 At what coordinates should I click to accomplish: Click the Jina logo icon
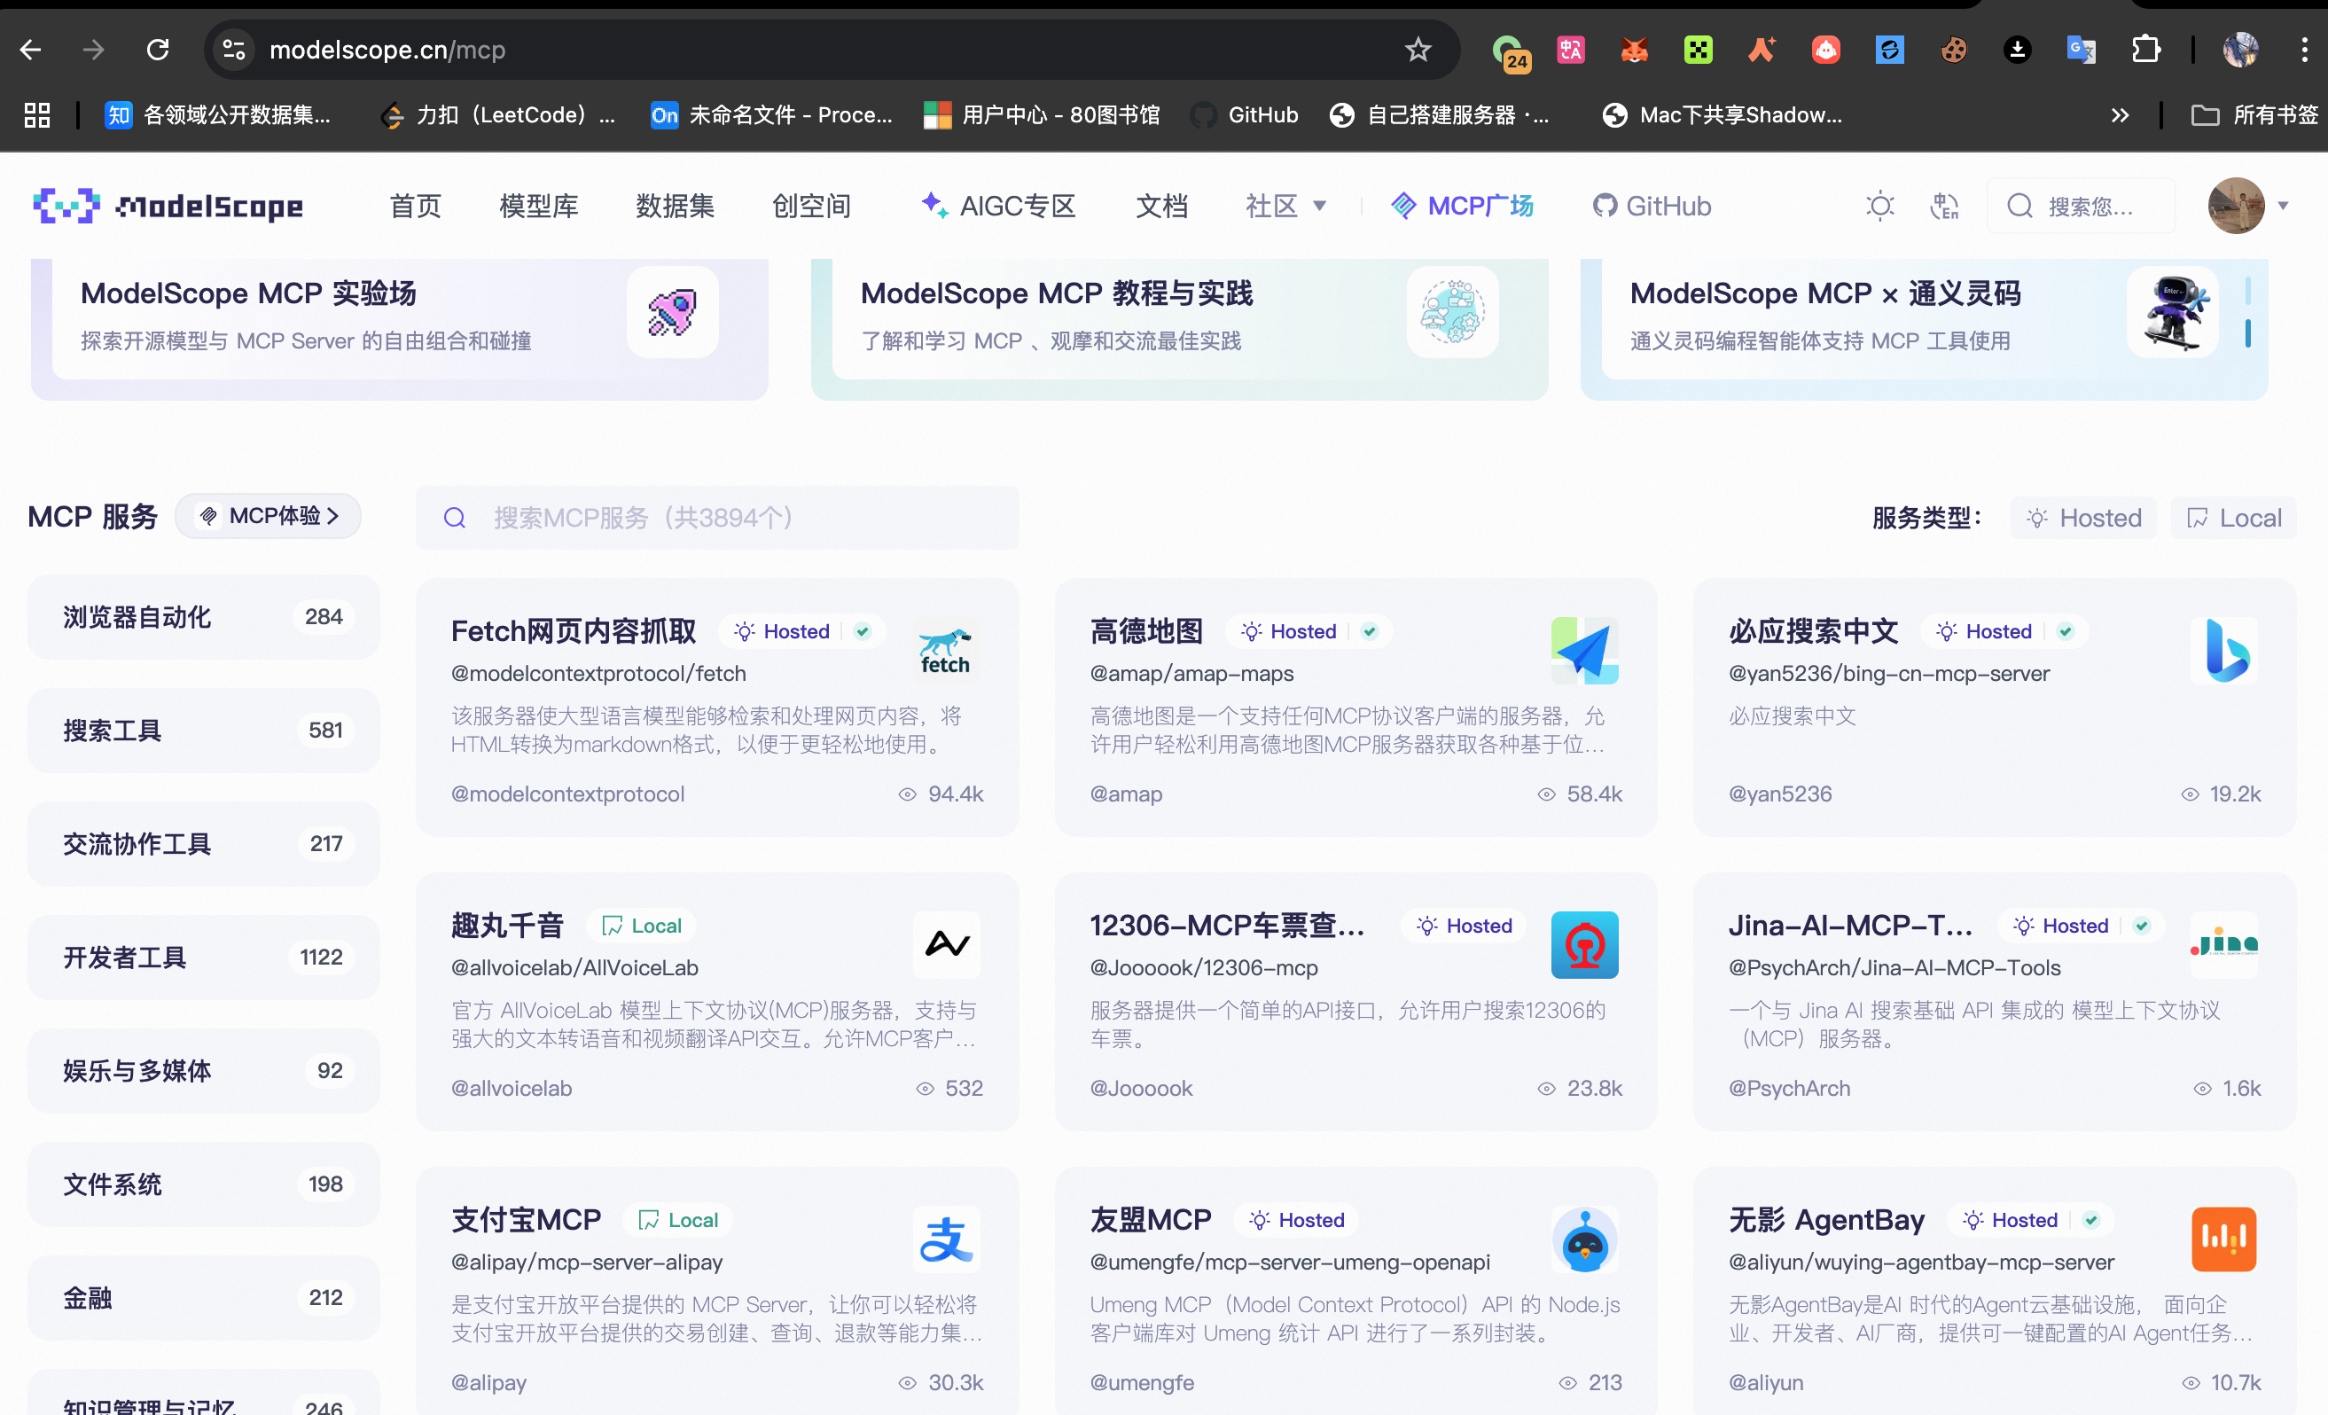[x=2224, y=944]
